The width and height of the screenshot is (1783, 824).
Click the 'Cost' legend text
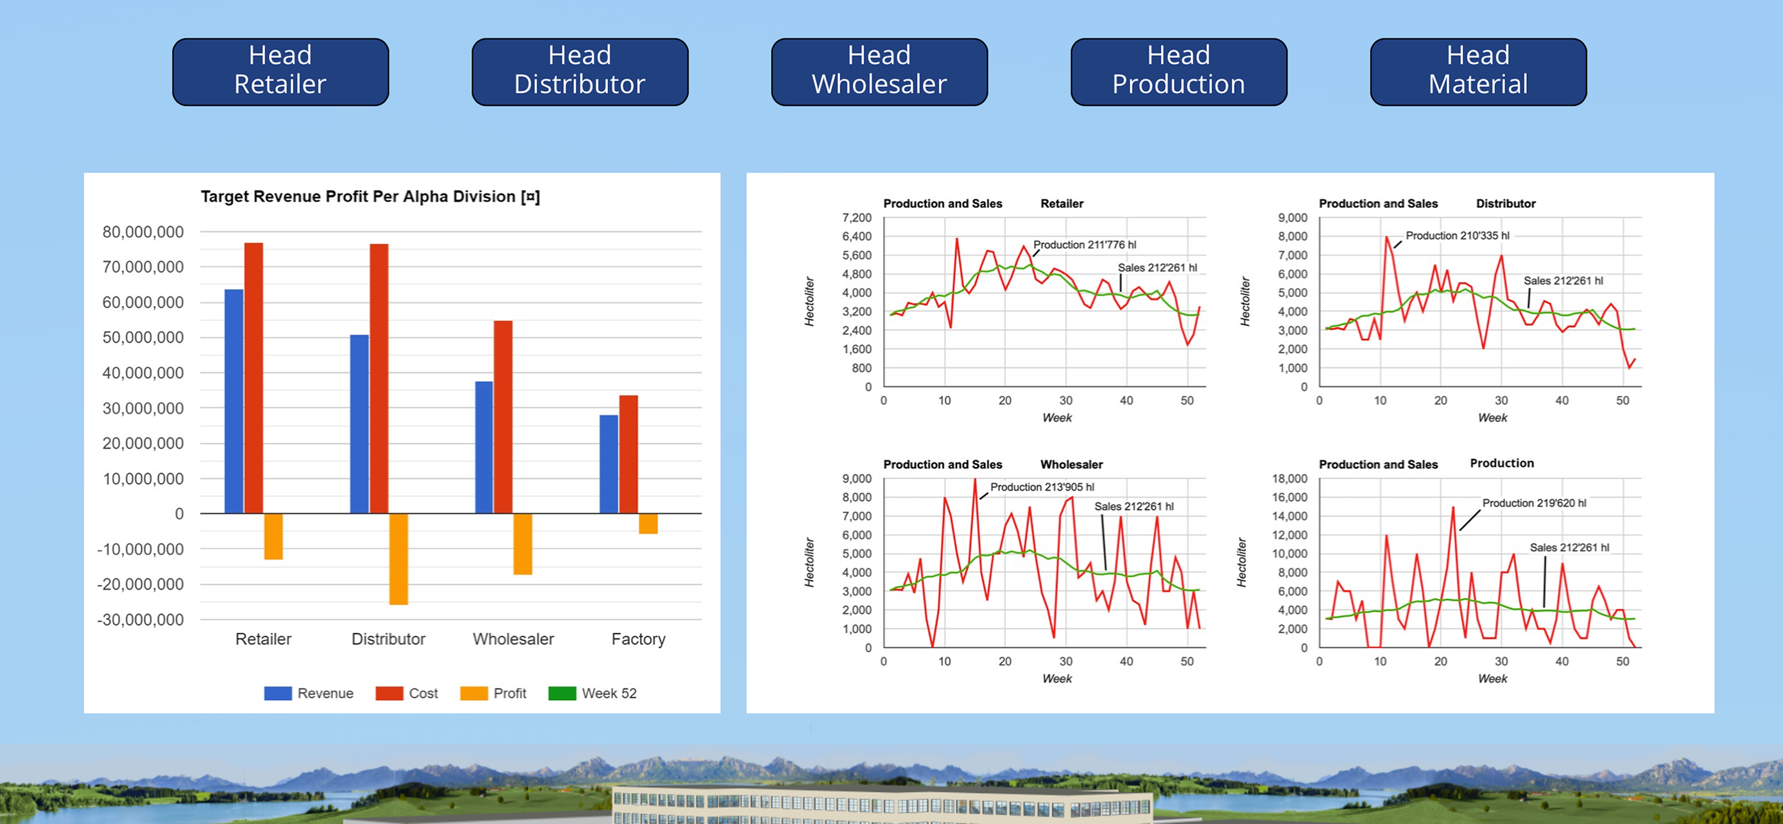coord(424,693)
